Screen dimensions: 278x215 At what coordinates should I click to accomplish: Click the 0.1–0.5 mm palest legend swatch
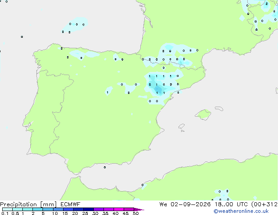(7, 209)
